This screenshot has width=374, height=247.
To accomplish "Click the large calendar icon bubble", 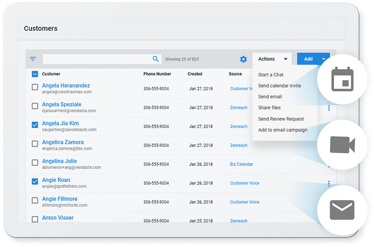I will [342, 79].
